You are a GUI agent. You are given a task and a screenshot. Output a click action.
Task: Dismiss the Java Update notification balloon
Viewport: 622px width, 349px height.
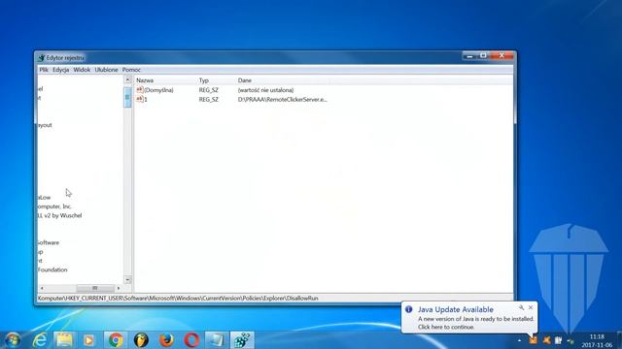tap(531, 307)
